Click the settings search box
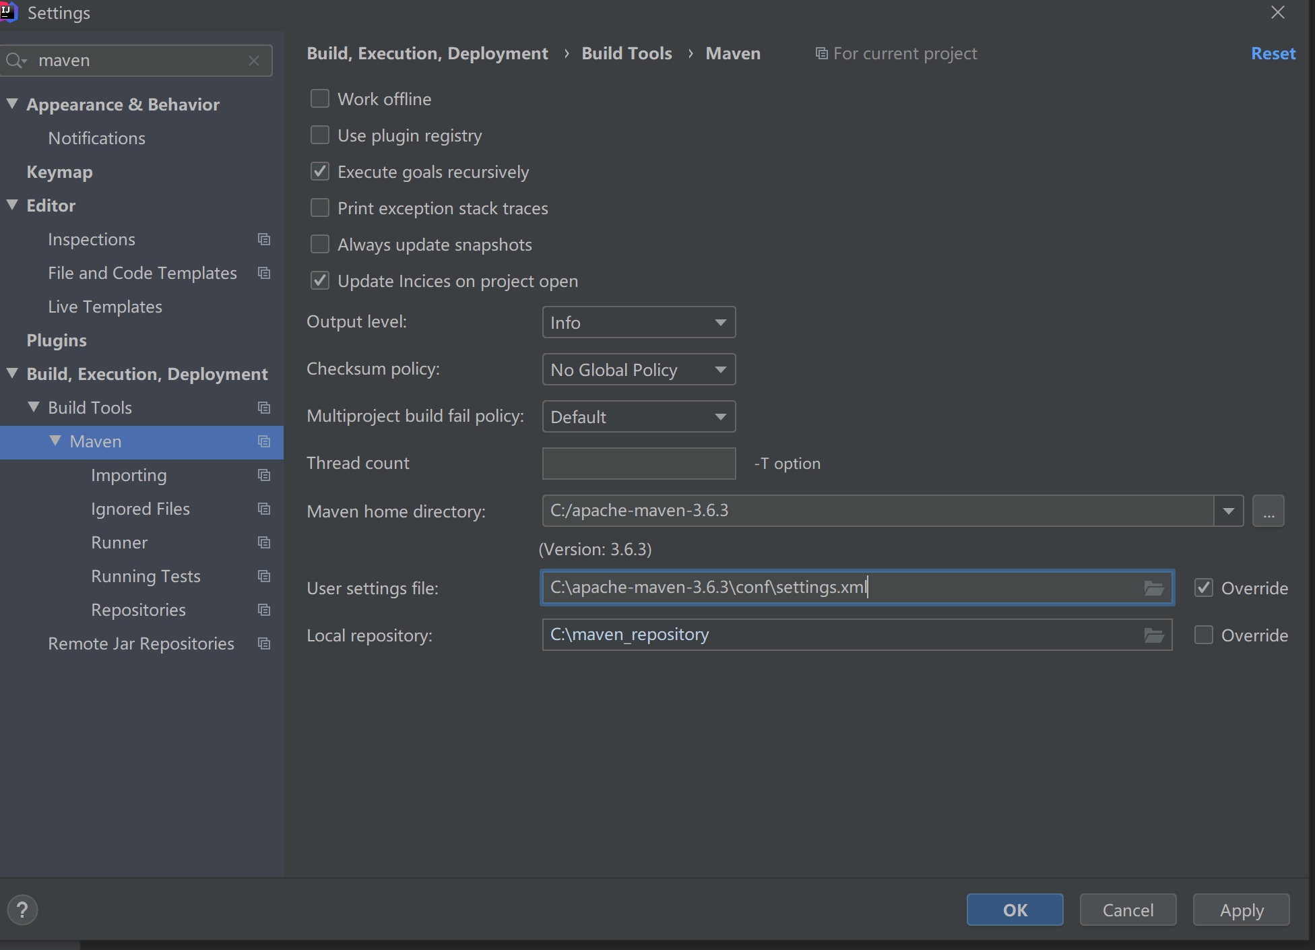This screenshot has height=950, width=1315. (137, 61)
